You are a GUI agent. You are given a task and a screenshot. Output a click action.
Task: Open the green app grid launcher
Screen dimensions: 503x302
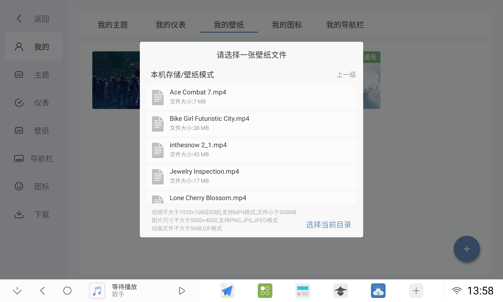265,290
